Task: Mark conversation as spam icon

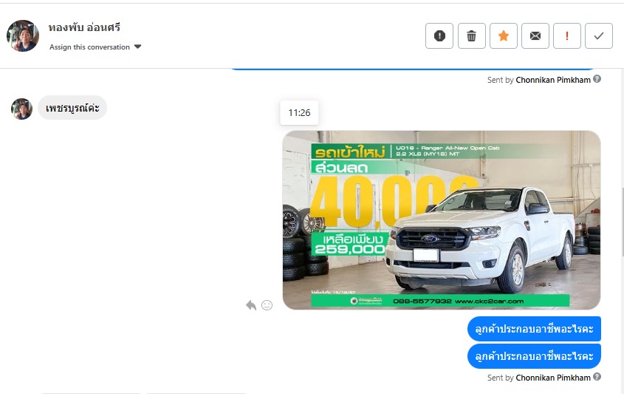Action: (x=439, y=36)
